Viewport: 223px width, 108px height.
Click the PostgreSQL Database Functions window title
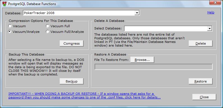(x=32, y=4)
